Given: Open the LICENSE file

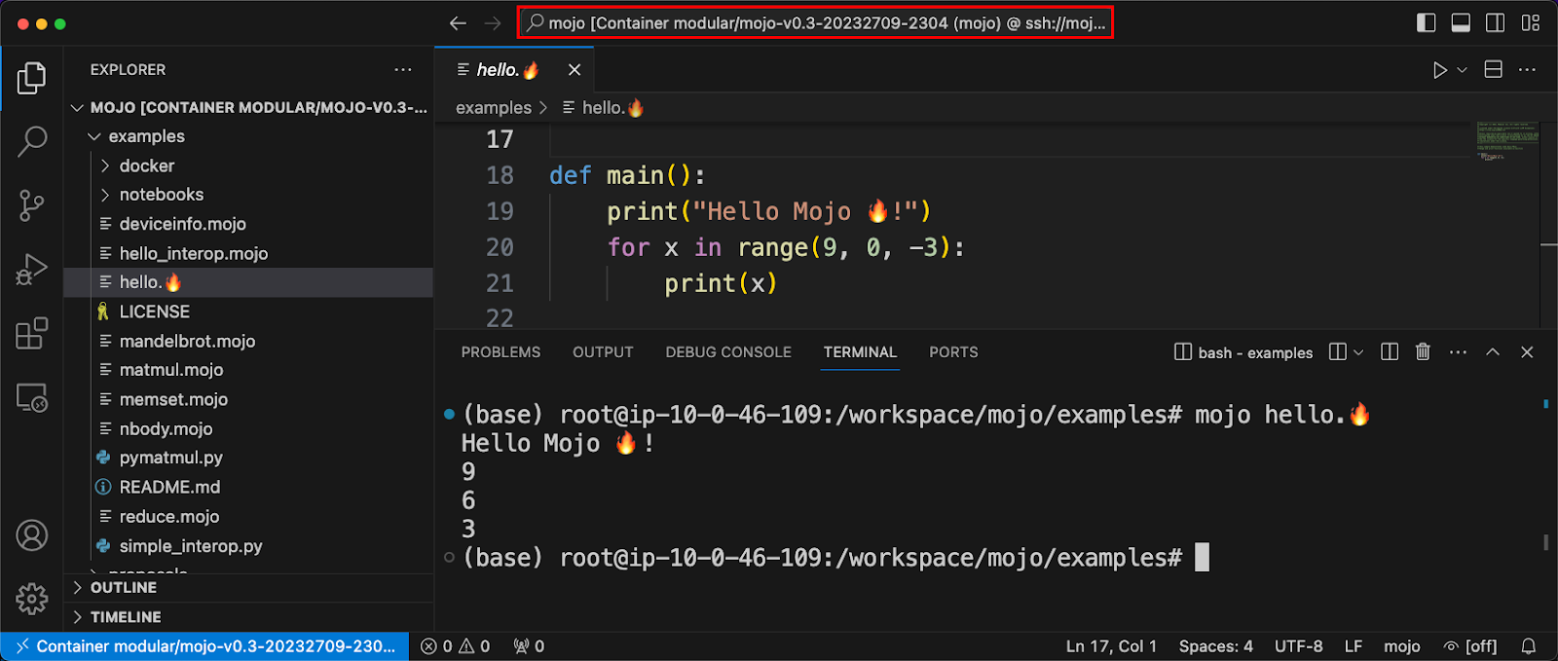Looking at the screenshot, I should 248,312.
